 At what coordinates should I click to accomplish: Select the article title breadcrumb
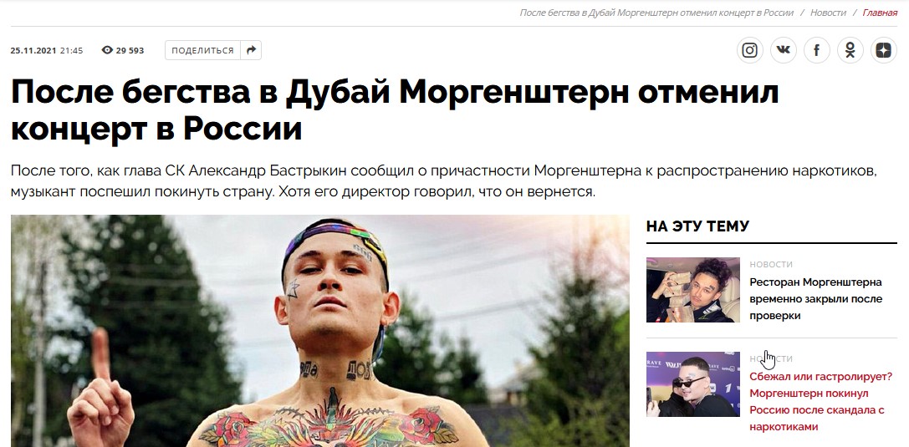pyautogui.click(x=656, y=13)
